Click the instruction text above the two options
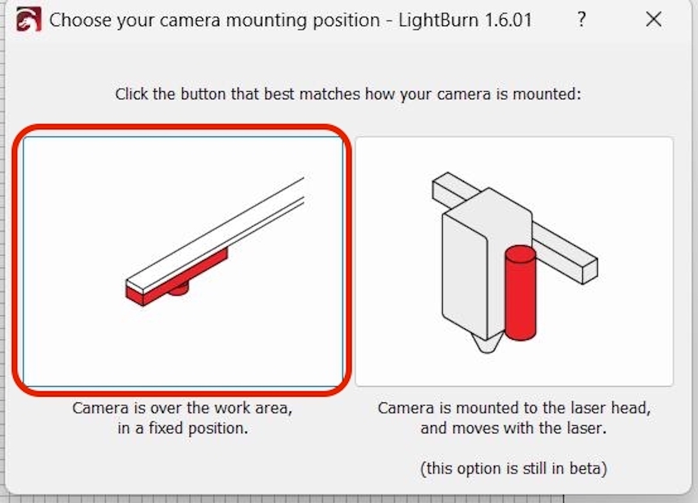 click(348, 94)
